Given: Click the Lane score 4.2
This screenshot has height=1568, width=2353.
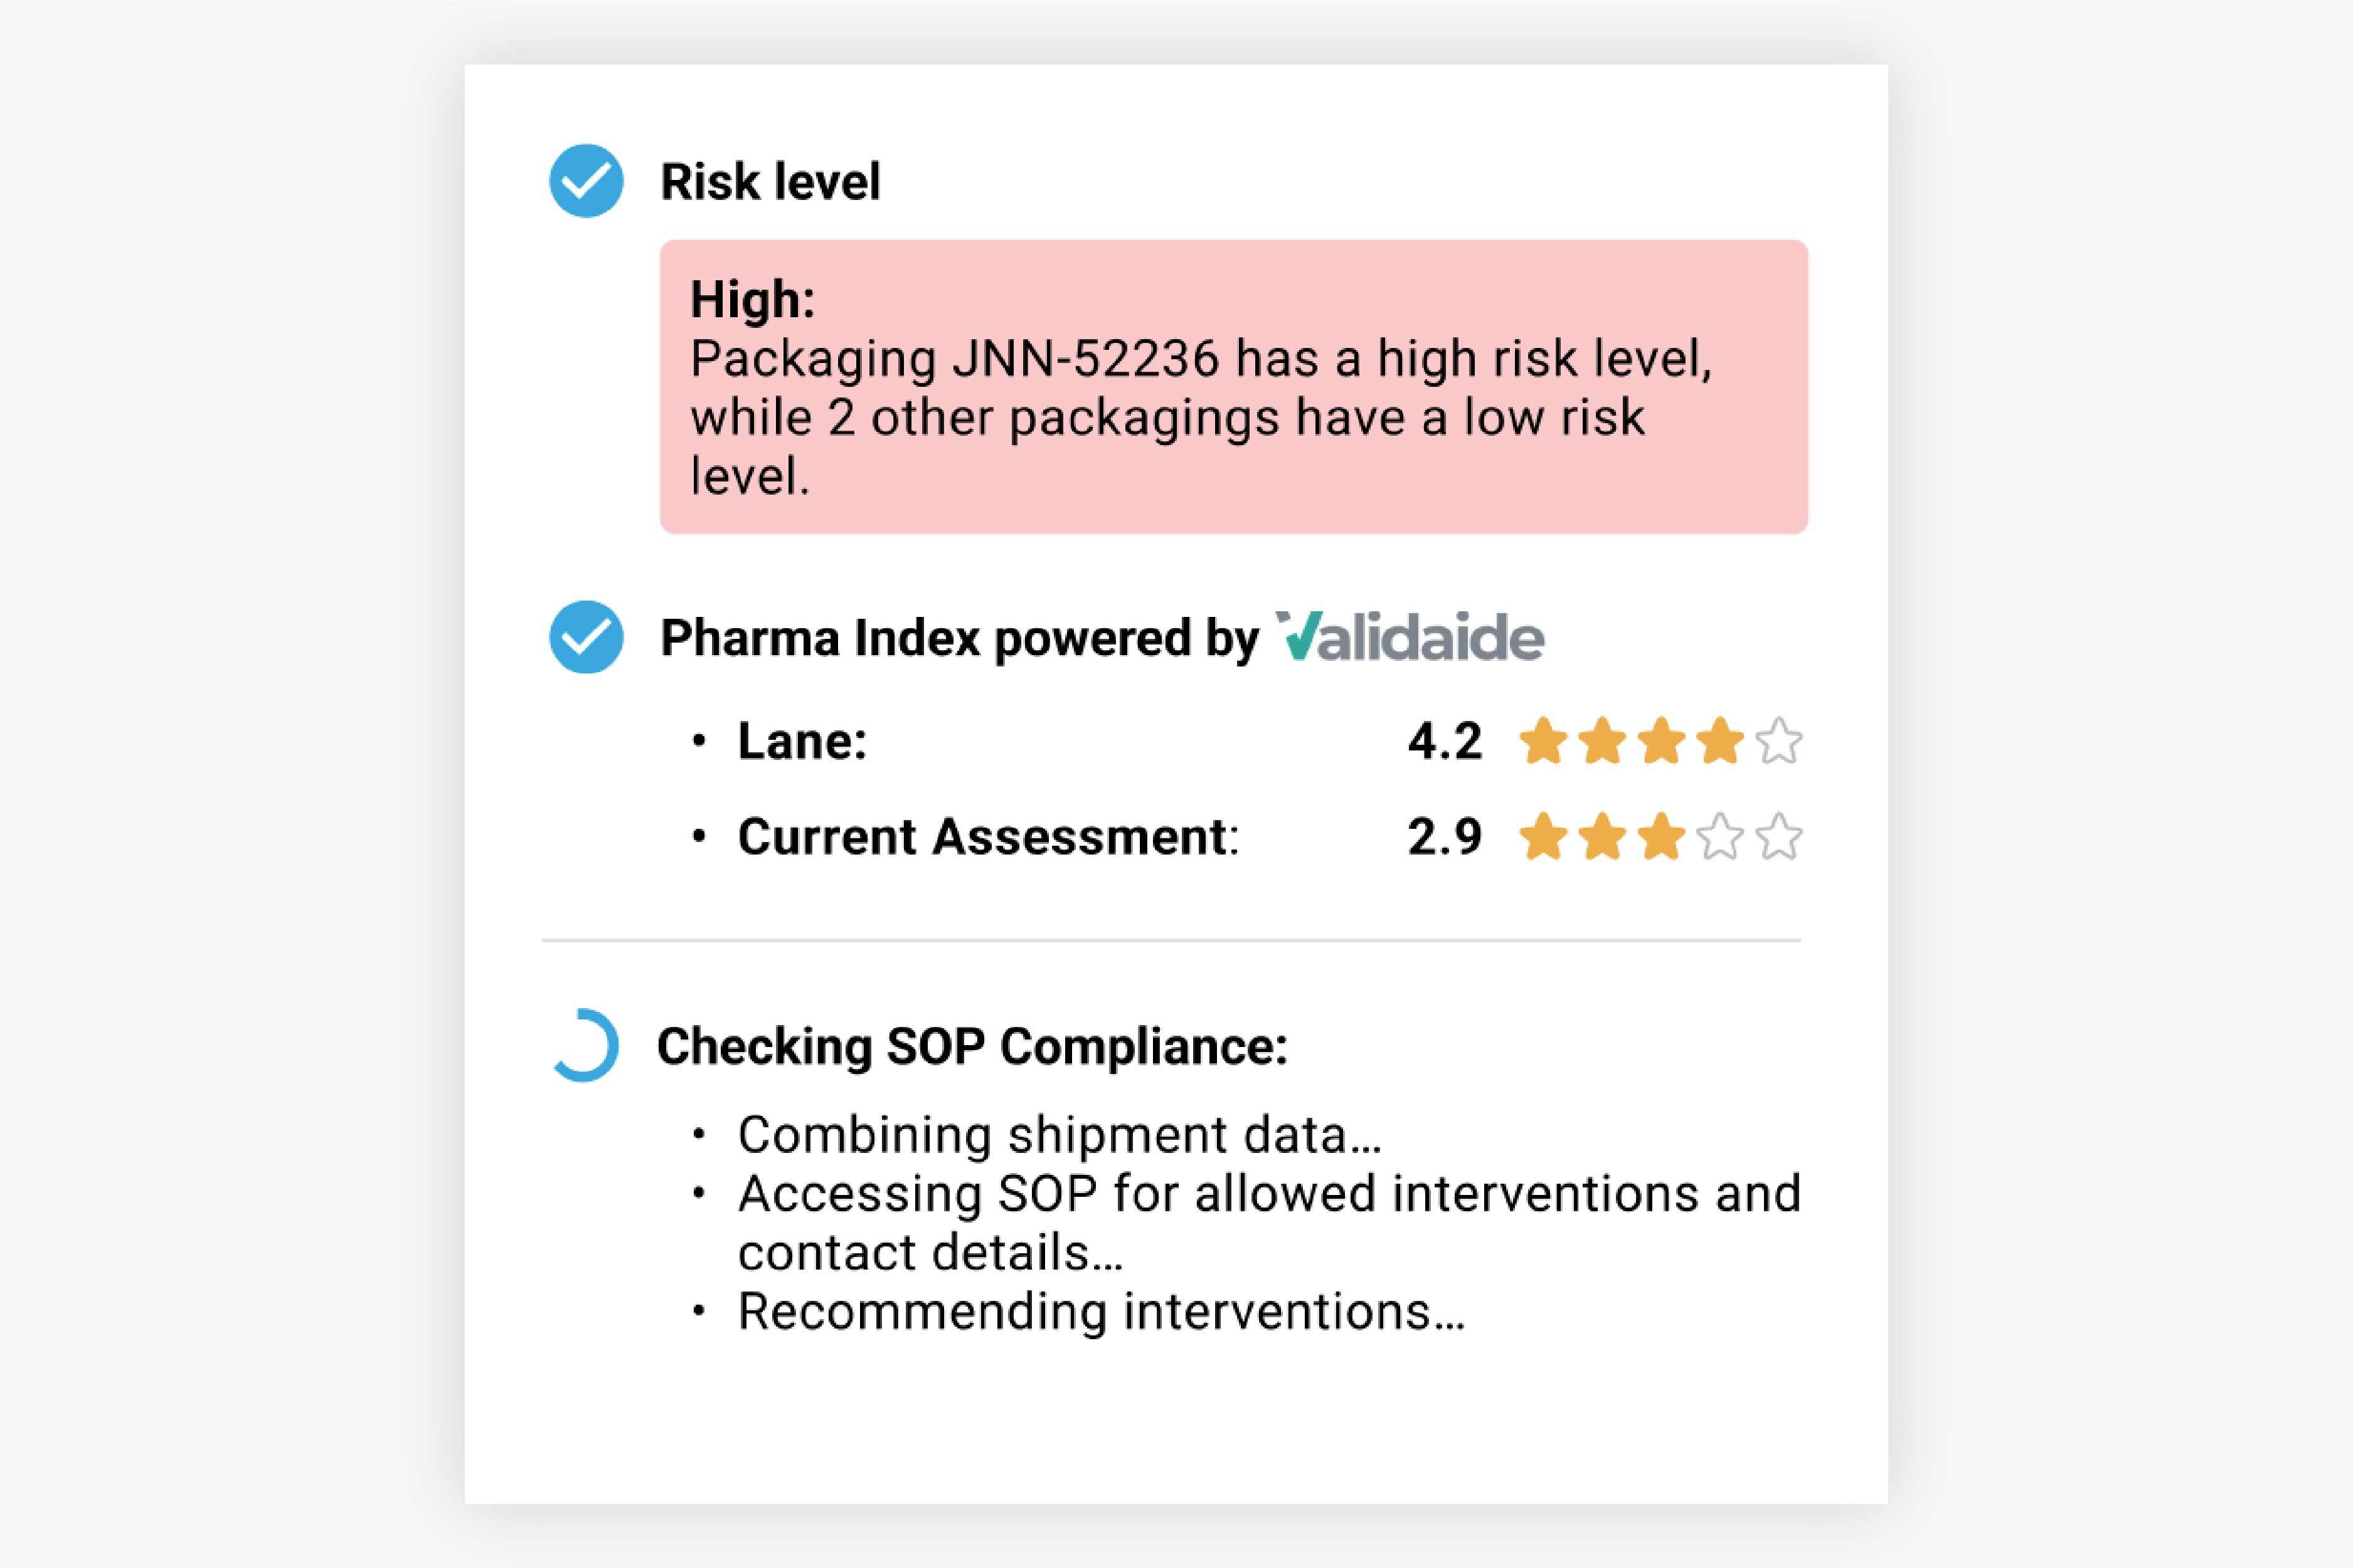Looking at the screenshot, I should (1443, 741).
